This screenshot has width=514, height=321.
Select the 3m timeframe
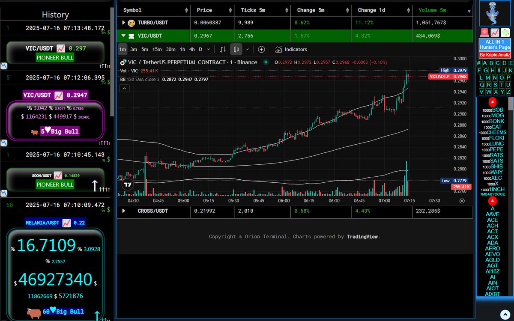[x=134, y=49]
